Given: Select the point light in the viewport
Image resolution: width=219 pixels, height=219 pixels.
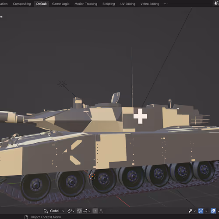Looking at the screenshot, I should coord(62,84).
